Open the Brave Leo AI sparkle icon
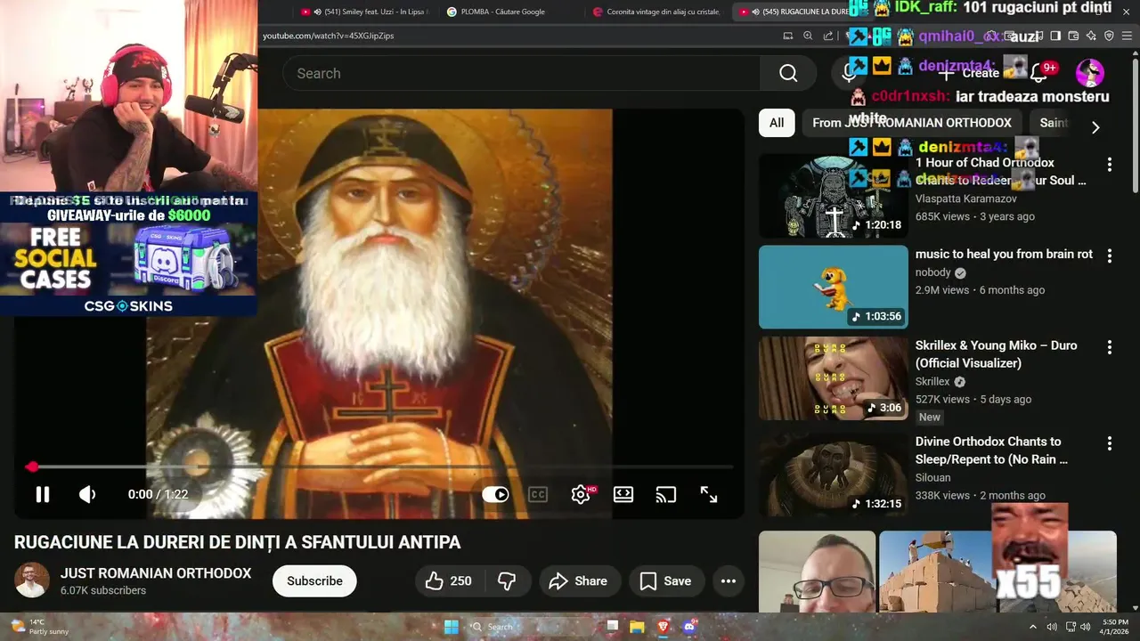Viewport: 1140px width, 641px height. point(1091,36)
